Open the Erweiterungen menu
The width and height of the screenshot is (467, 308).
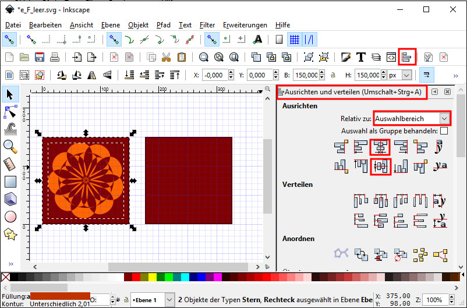tap(245, 25)
